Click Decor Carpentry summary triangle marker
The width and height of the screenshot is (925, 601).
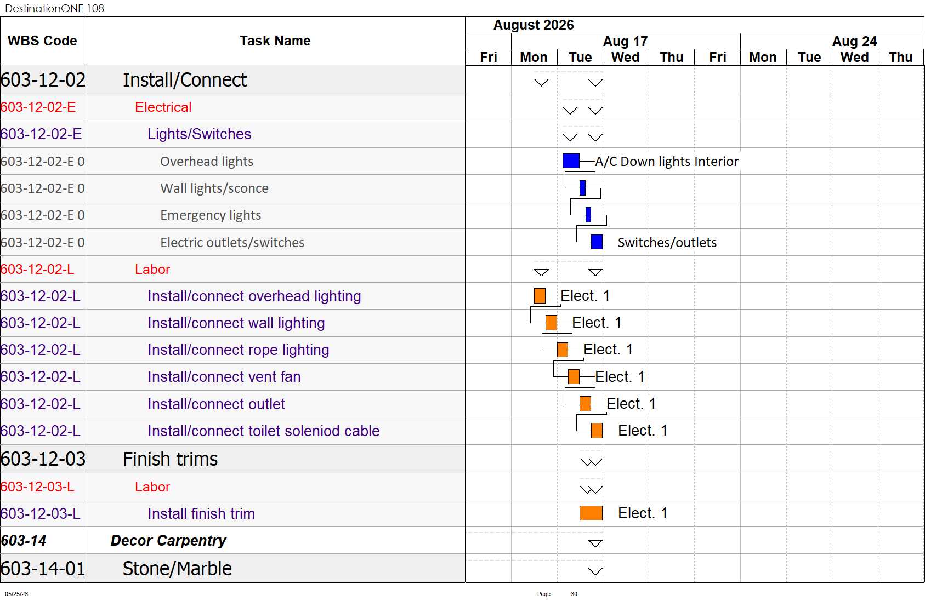[595, 543]
